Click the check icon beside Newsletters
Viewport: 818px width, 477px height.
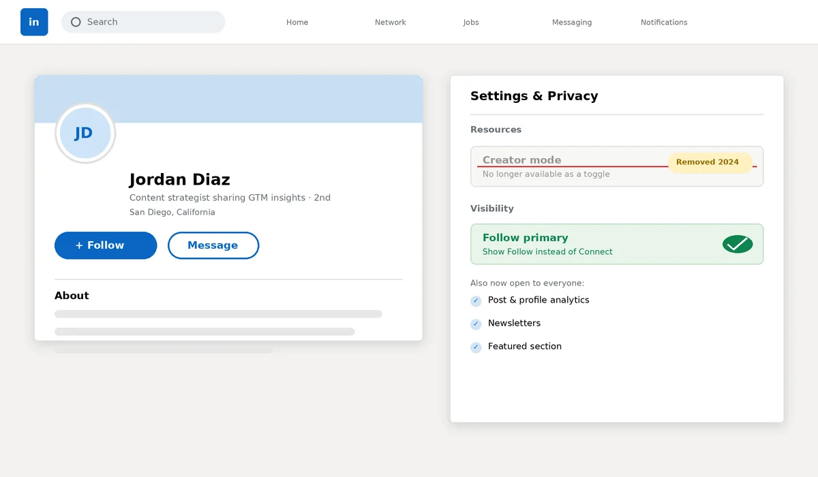476,324
